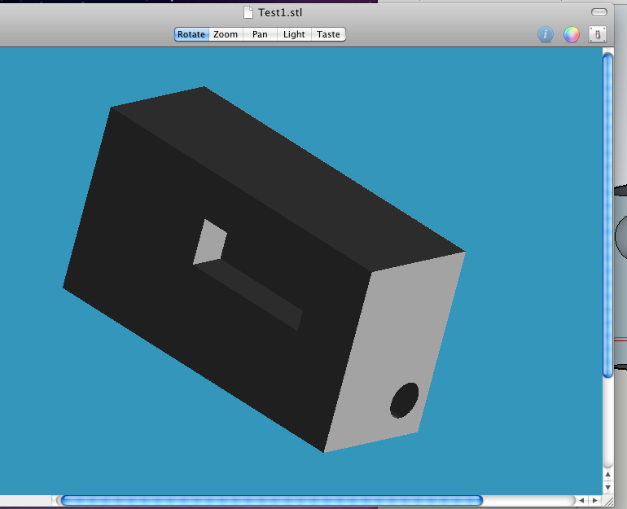Click the scroll down arrow
Screen dimensions: 627x509
(607, 487)
